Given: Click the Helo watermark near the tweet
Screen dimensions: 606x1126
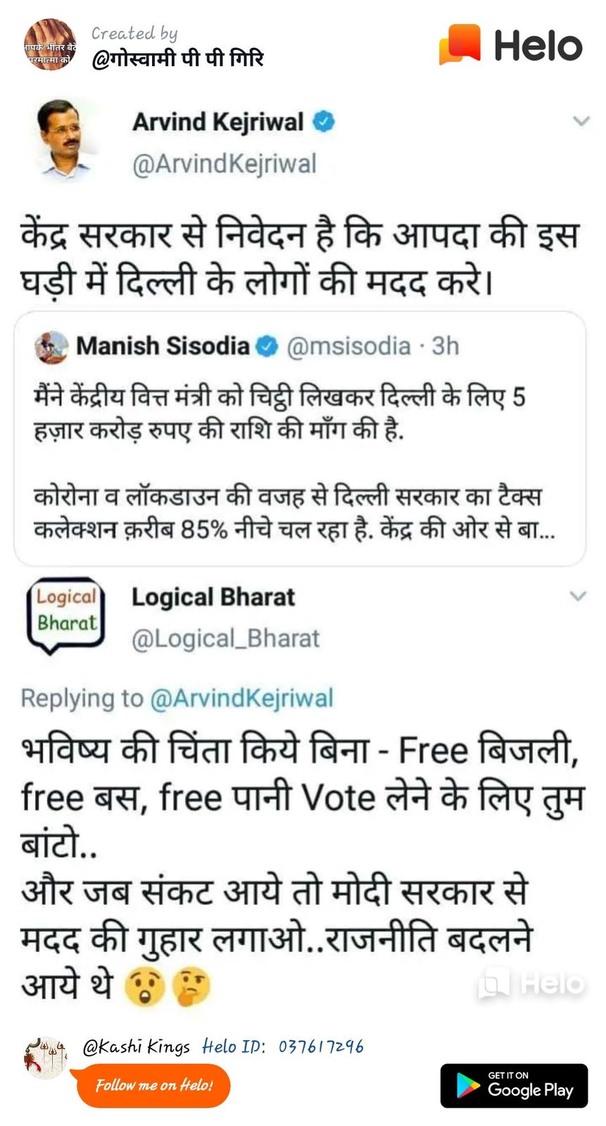Looking at the screenshot, I should tap(531, 983).
